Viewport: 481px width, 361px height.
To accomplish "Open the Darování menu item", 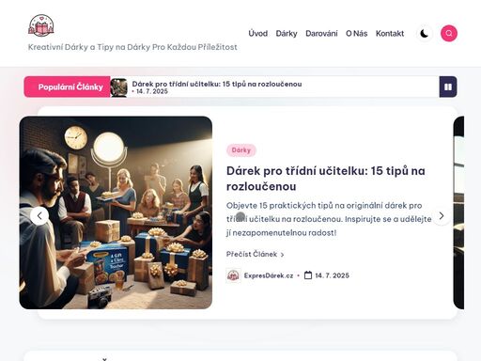I will click(321, 34).
